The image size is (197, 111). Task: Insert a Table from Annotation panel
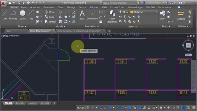pyautogui.click(x=101, y=22)
